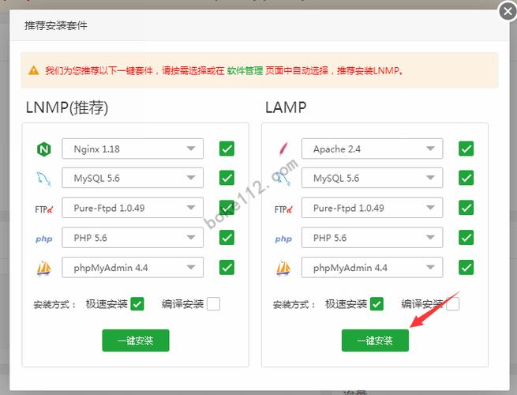Open LNMP phpMyAdmin 4.4 dropdown
The height and width of the screenshot is (395, 517).
[x=133, y=267]
